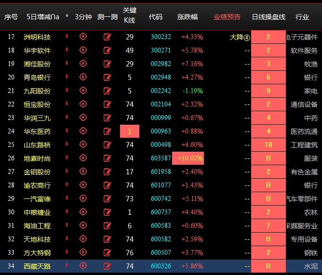Sort by the 序号 column header
The width and height of the screenshot is (322, 275).
click(11, 17)
